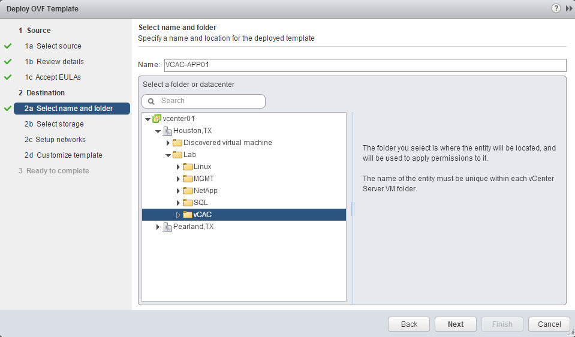Collapse the vcenter01 tree node
This screenshot has width=575, height=337.
(147, 119)
